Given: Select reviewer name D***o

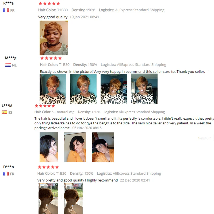Looking at the screenshot, I should click(9, 167).
